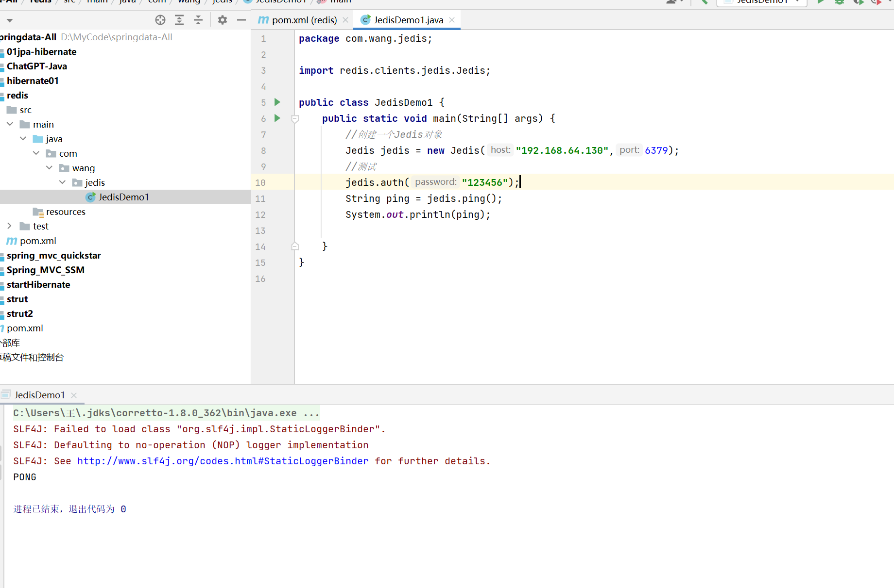Select the spring_mvc_quickstar module
894x588 pixels.
tap(54, 255)
